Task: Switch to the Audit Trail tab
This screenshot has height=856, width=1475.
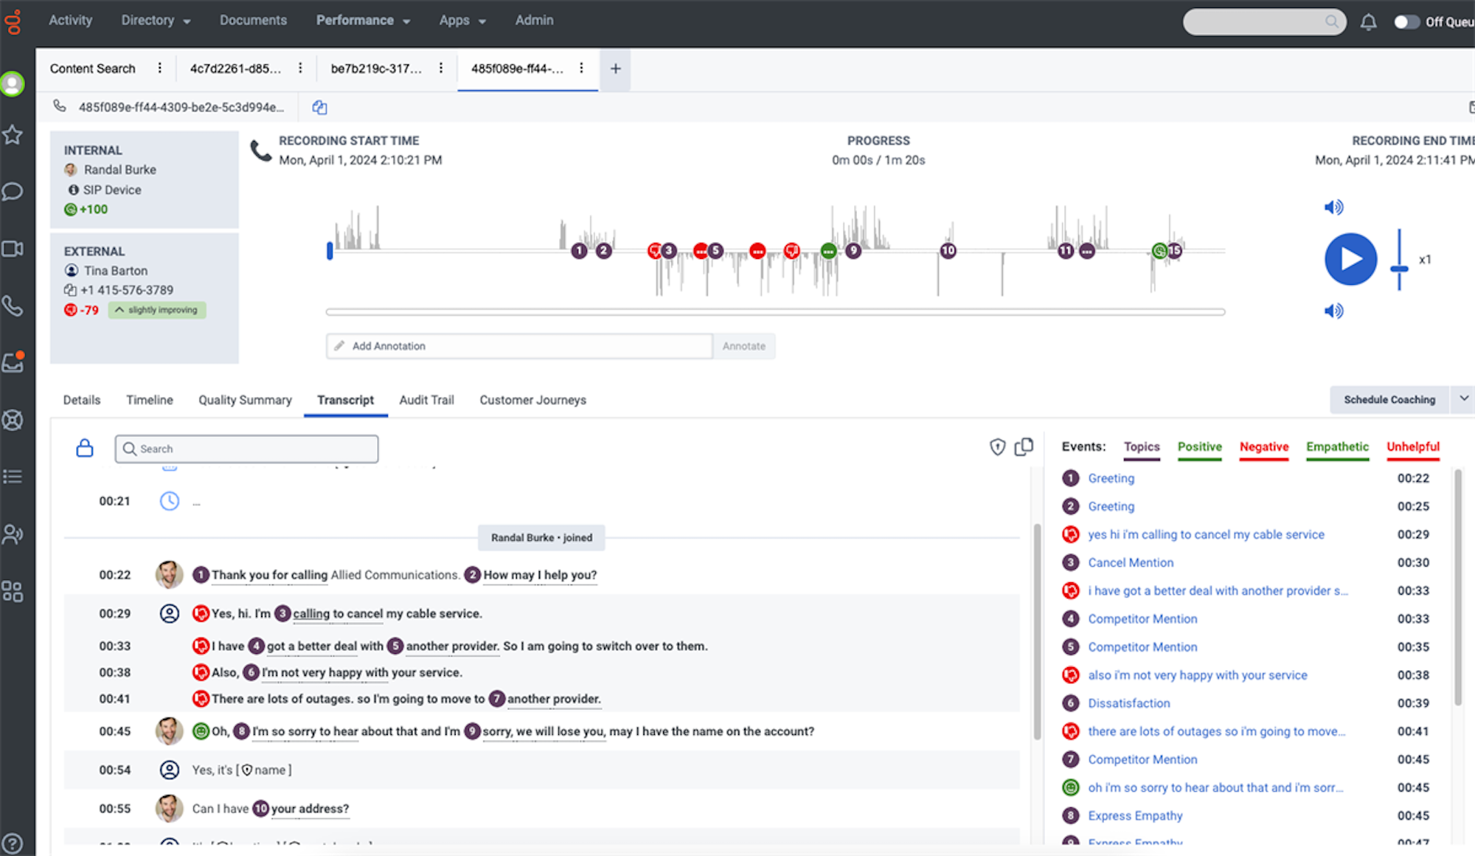Action: click(x=426, y=400)
